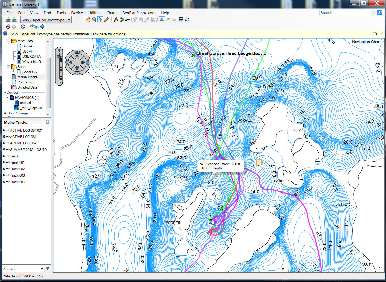Select the Unlisted Data folder
Viewport: 386px width, 282px height.
click(27, 87)
